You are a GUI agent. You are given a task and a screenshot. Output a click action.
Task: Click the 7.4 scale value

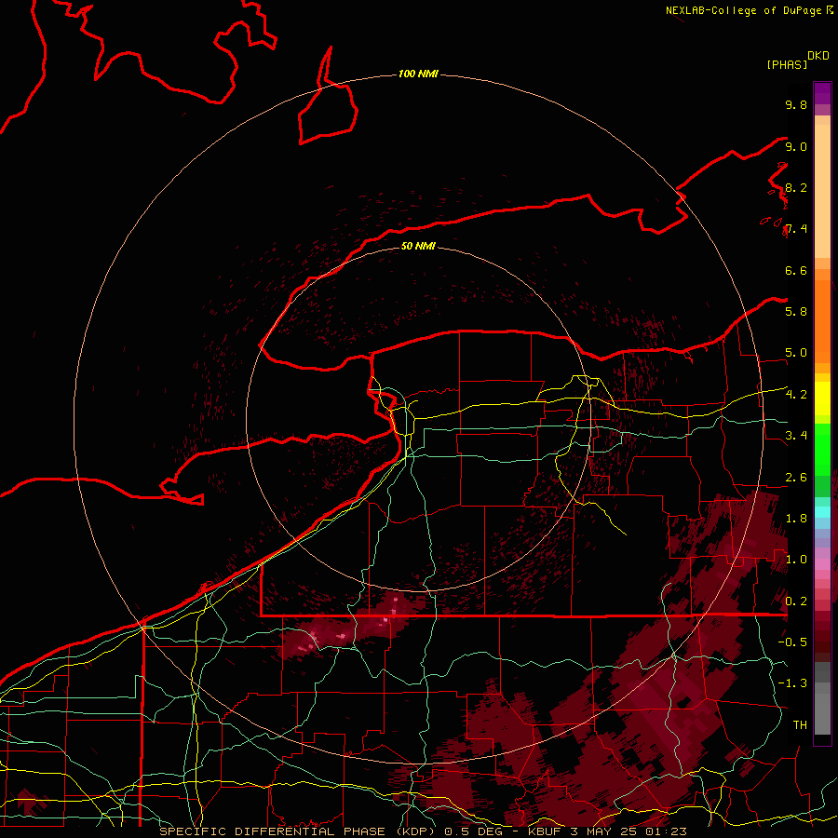(x=796, y=229)
